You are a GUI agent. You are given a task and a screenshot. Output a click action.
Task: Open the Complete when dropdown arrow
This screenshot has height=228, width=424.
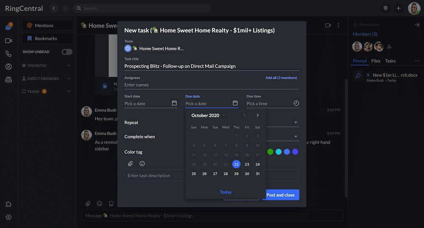[296, 137]
